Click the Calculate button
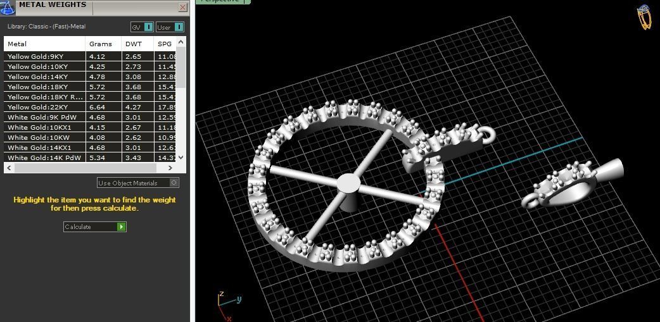 point(95,226)
